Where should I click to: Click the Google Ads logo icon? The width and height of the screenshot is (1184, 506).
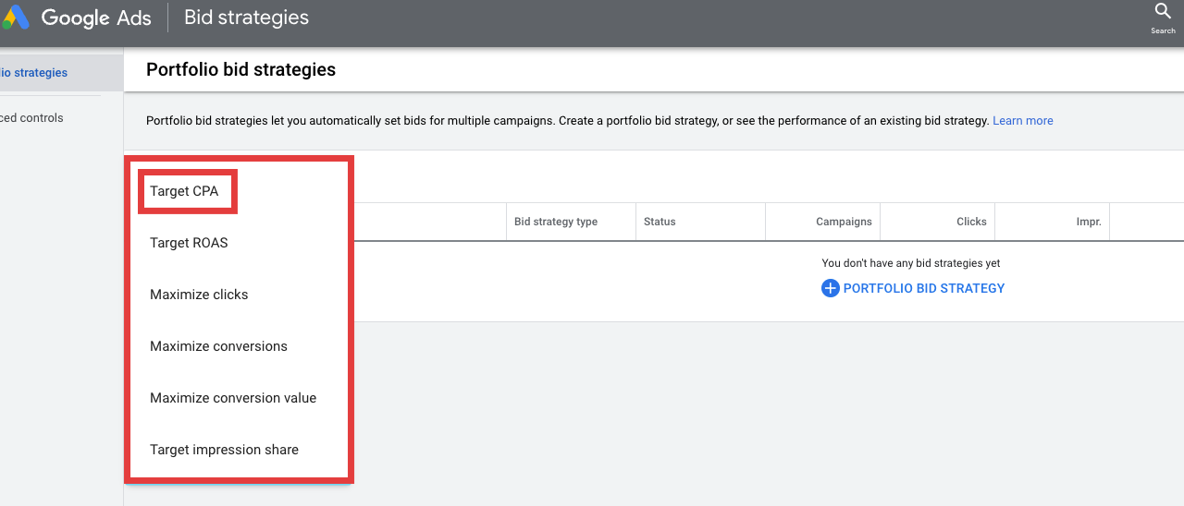16,18
